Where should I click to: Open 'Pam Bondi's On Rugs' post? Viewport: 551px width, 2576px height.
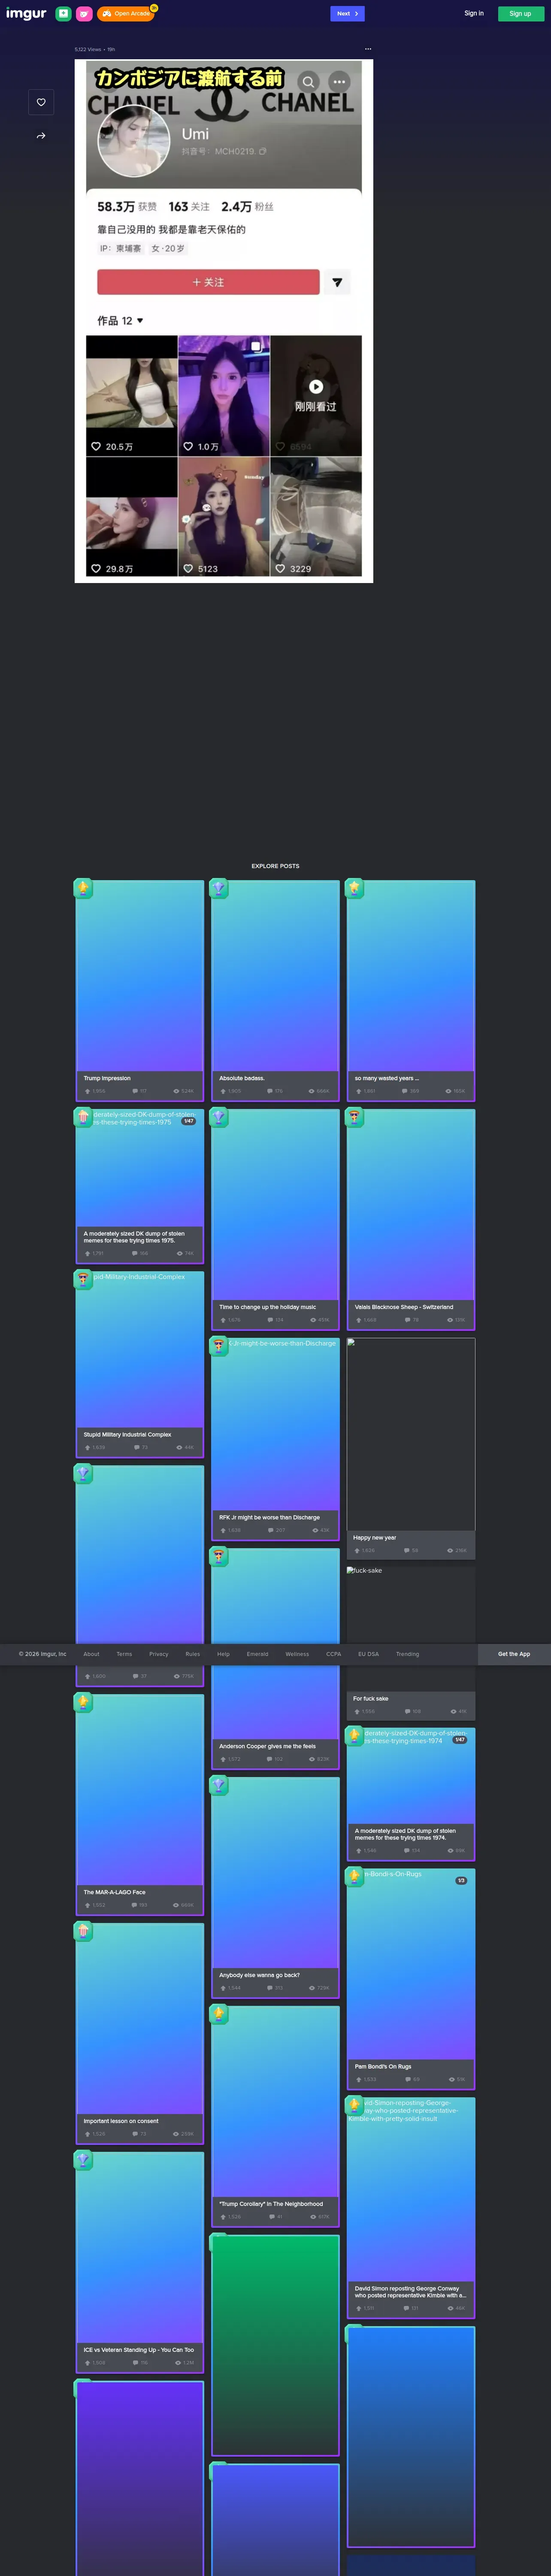pyautogui.click(x=411, y=1979)
